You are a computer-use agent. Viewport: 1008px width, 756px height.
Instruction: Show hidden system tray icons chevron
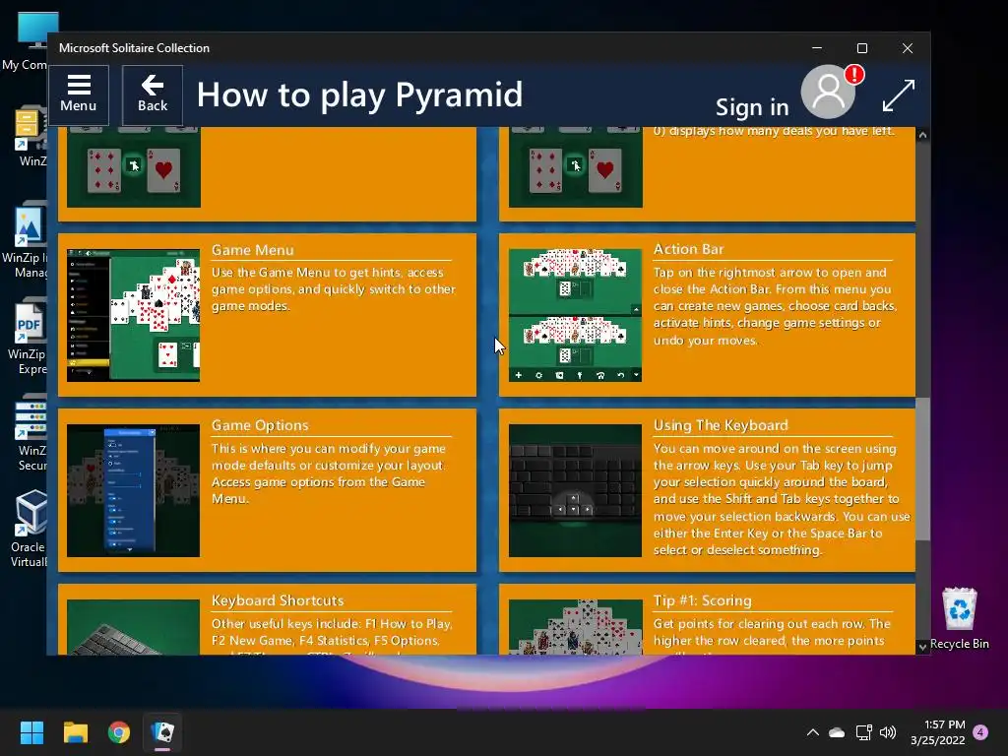812,732
